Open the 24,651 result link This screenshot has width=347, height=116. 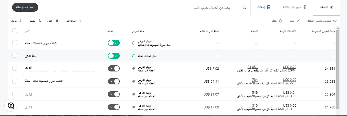[x=252, y=67]
